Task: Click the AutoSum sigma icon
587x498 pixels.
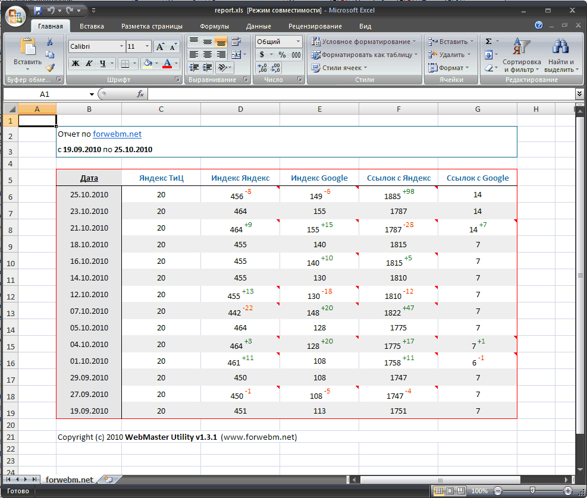Action: point(488,42)
